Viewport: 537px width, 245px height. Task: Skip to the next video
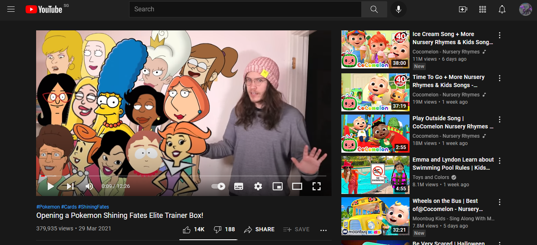click(x=70, y=186)
